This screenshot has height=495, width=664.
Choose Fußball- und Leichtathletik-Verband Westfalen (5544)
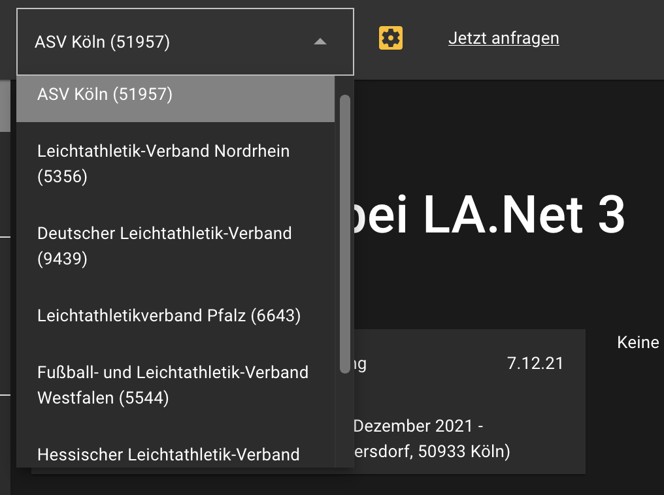click(x=175, y=385)
